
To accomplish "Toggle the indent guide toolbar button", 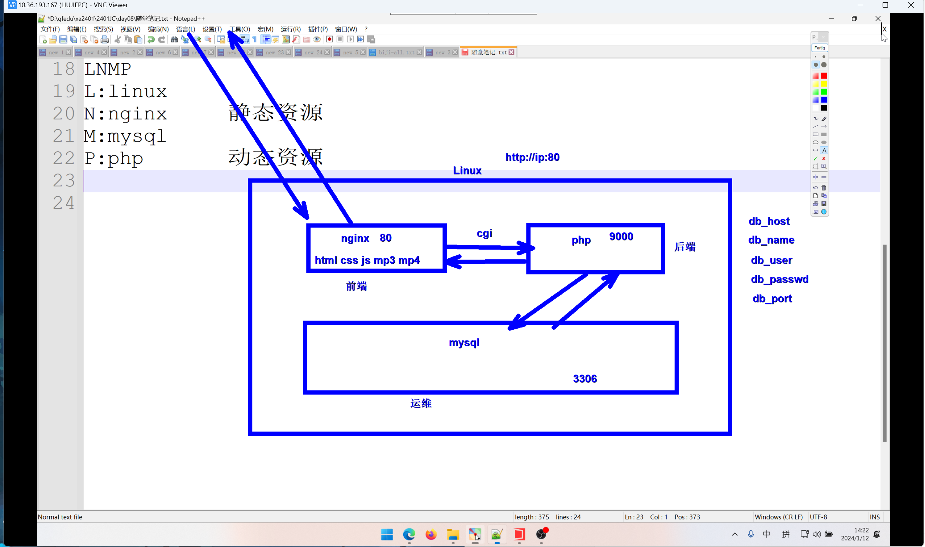I will [265, 39].
